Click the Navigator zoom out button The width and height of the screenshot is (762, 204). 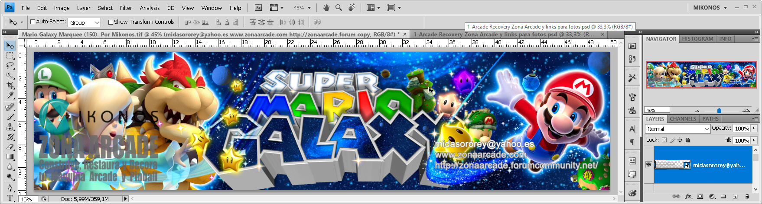(697, 111)
